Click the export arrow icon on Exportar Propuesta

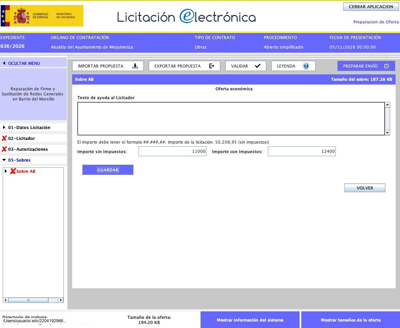212,66
